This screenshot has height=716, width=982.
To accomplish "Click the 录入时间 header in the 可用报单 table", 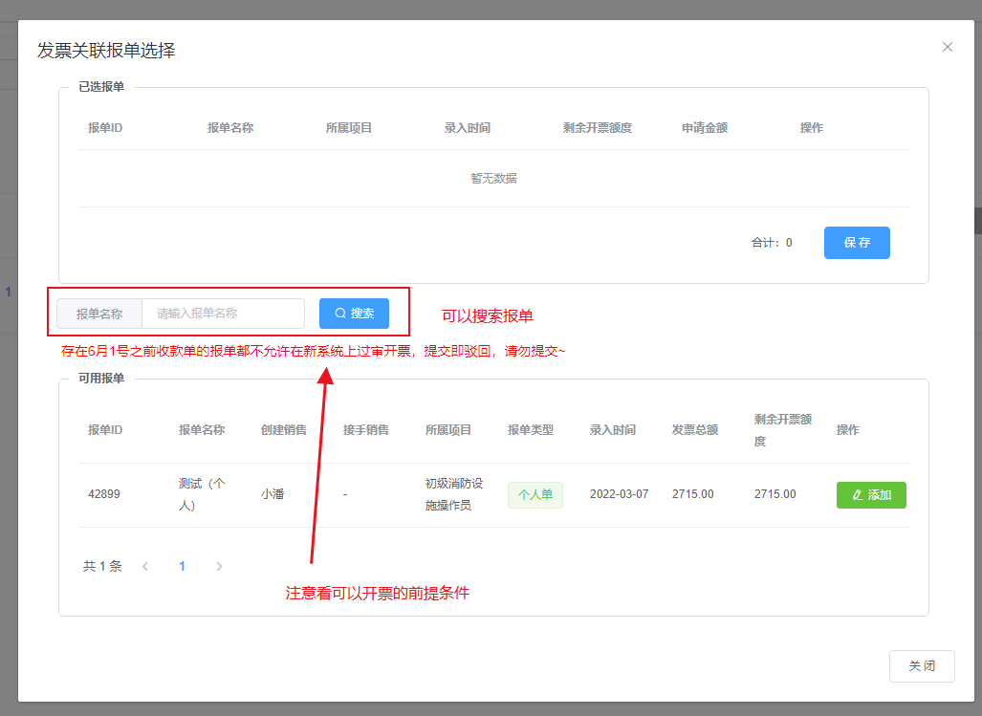I will tap(612, 430).
